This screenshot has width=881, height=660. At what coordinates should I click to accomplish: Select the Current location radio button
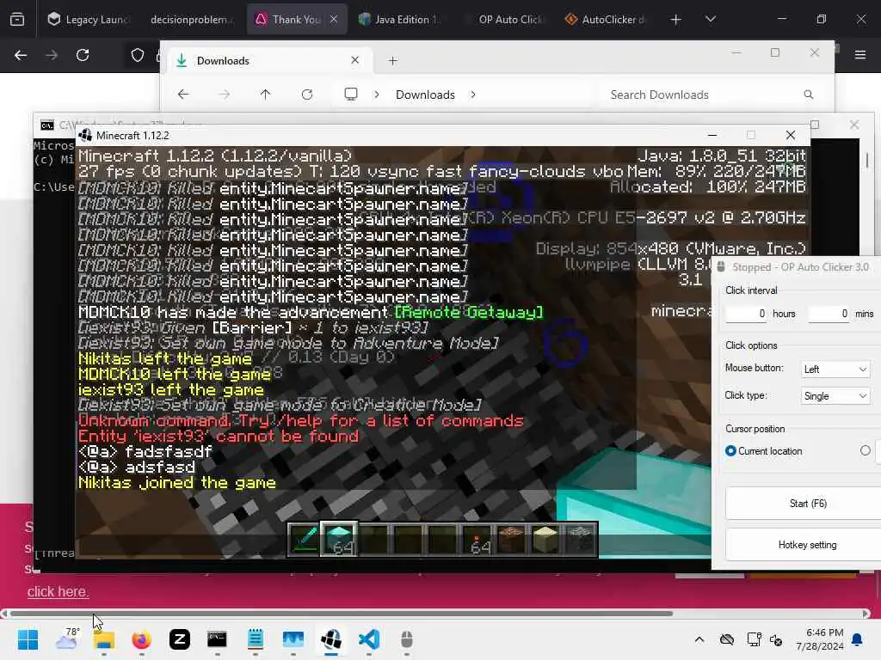coord(730,450)
